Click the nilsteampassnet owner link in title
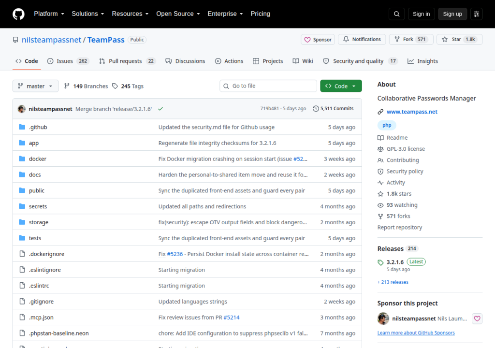The height and width of the screenshot is (348, 495). pos(51,40)
